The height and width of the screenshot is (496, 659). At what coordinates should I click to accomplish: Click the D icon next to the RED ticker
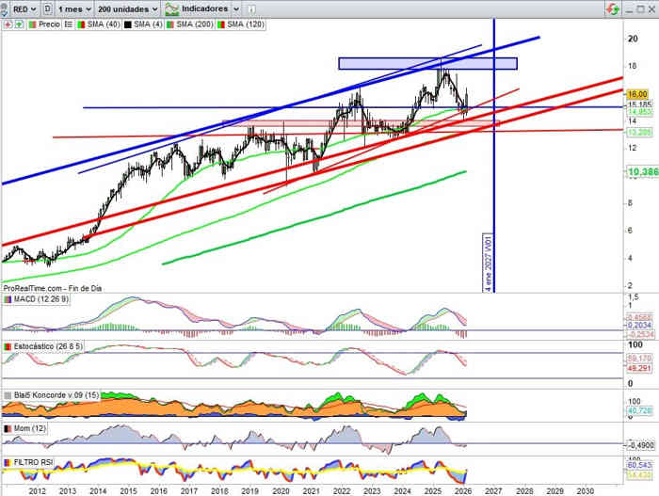tap(47, 8)
